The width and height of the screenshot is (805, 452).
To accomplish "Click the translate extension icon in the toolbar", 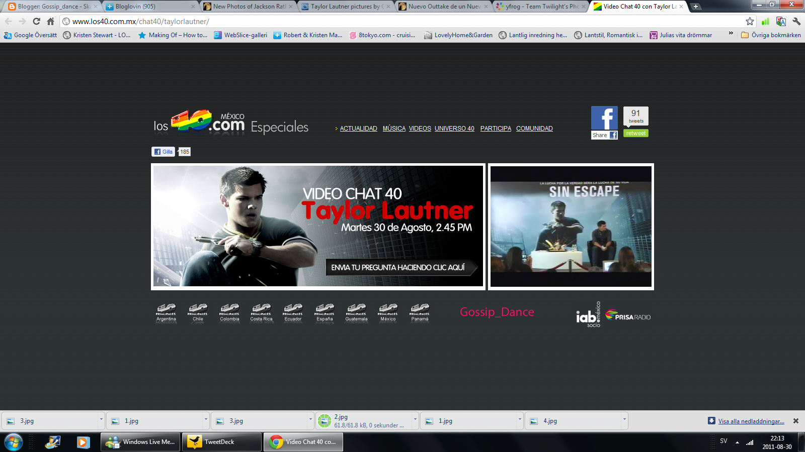I will pyautogui.click(x=781, y=21).
